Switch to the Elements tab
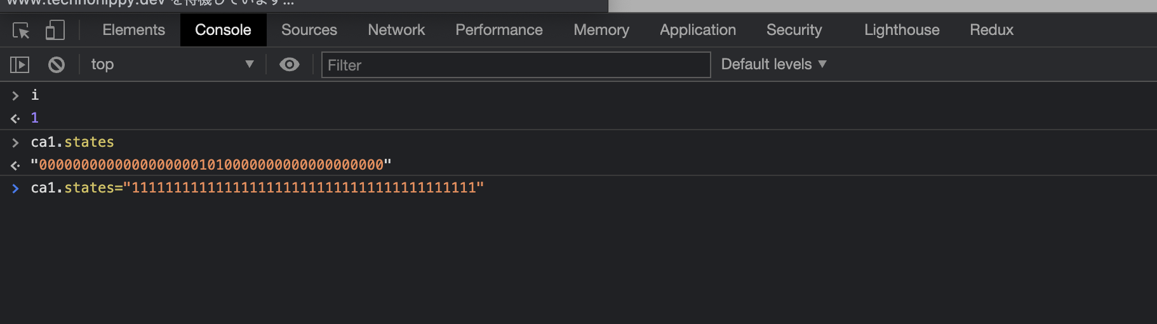Viewport: 1157px width, 324px height. coord(133,30)
